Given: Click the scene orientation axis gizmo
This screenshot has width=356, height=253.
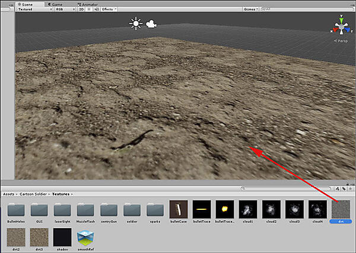Looking at the screenshot, I should pyautogui.click(x=341, y=27).
